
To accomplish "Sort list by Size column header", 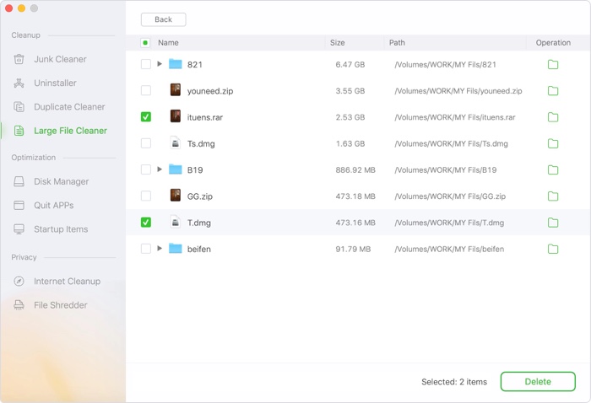I will tap(338, 42).
